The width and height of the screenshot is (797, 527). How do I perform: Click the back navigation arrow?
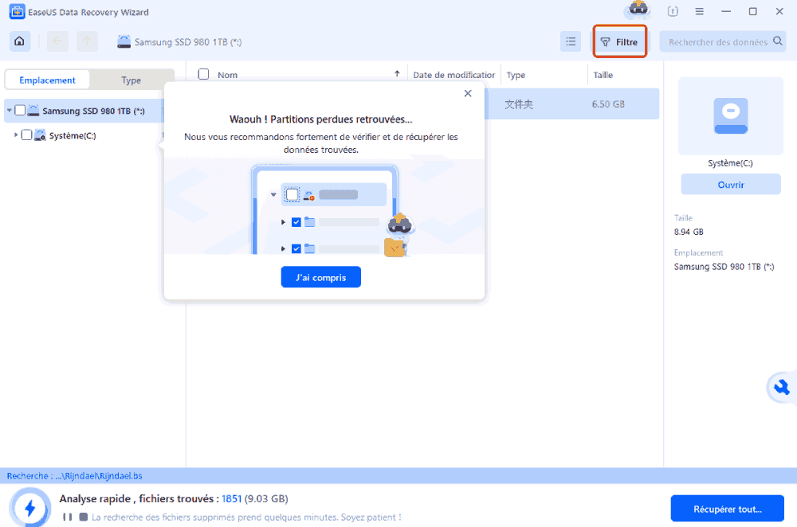pyautogui.click(x=57, y=41)
